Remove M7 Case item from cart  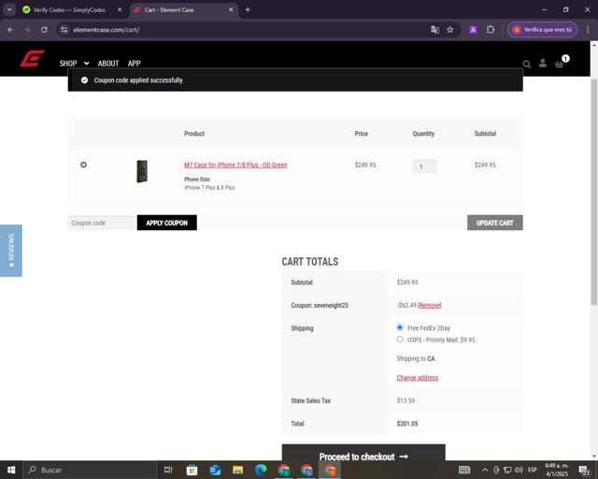pyautogui.click(x=83, y=165)
